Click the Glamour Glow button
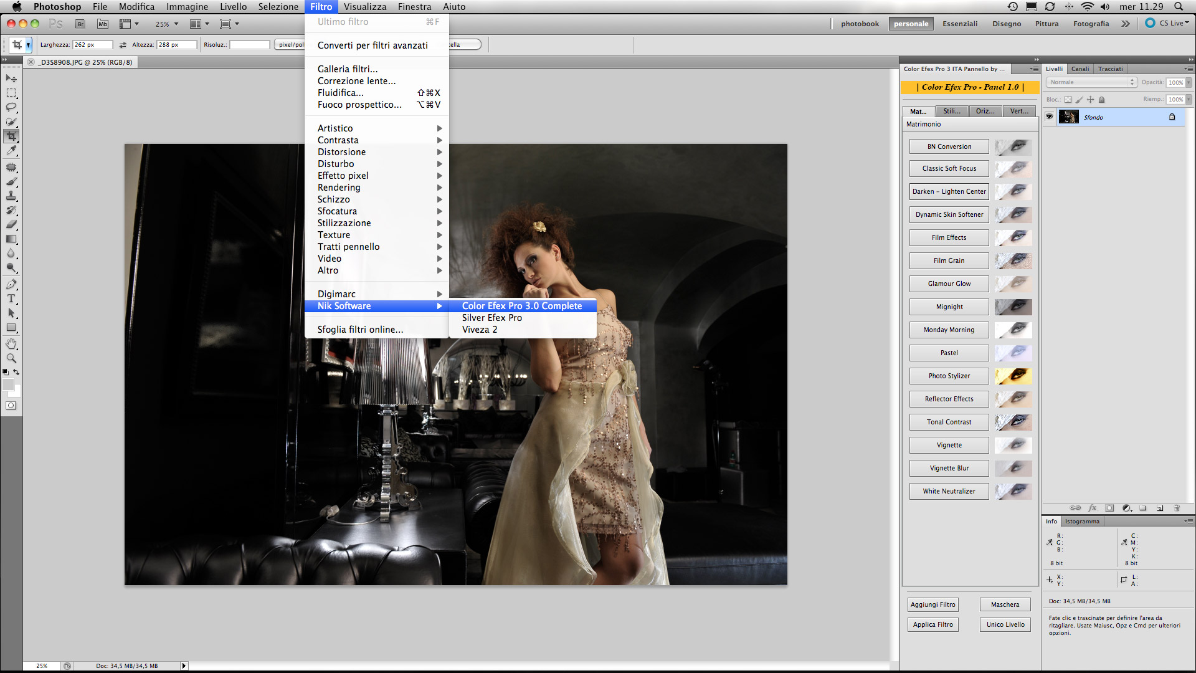 tap(949, 284)
